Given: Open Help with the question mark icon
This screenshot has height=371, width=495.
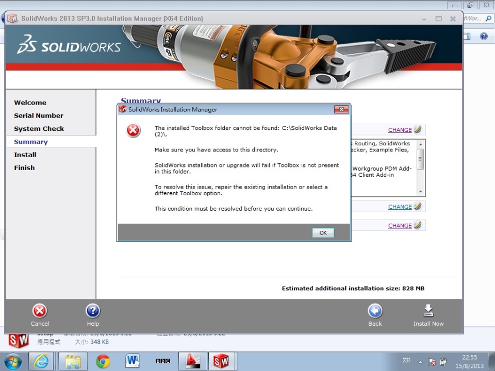Looking at the screenshot, I should click(x=93, y=311).
